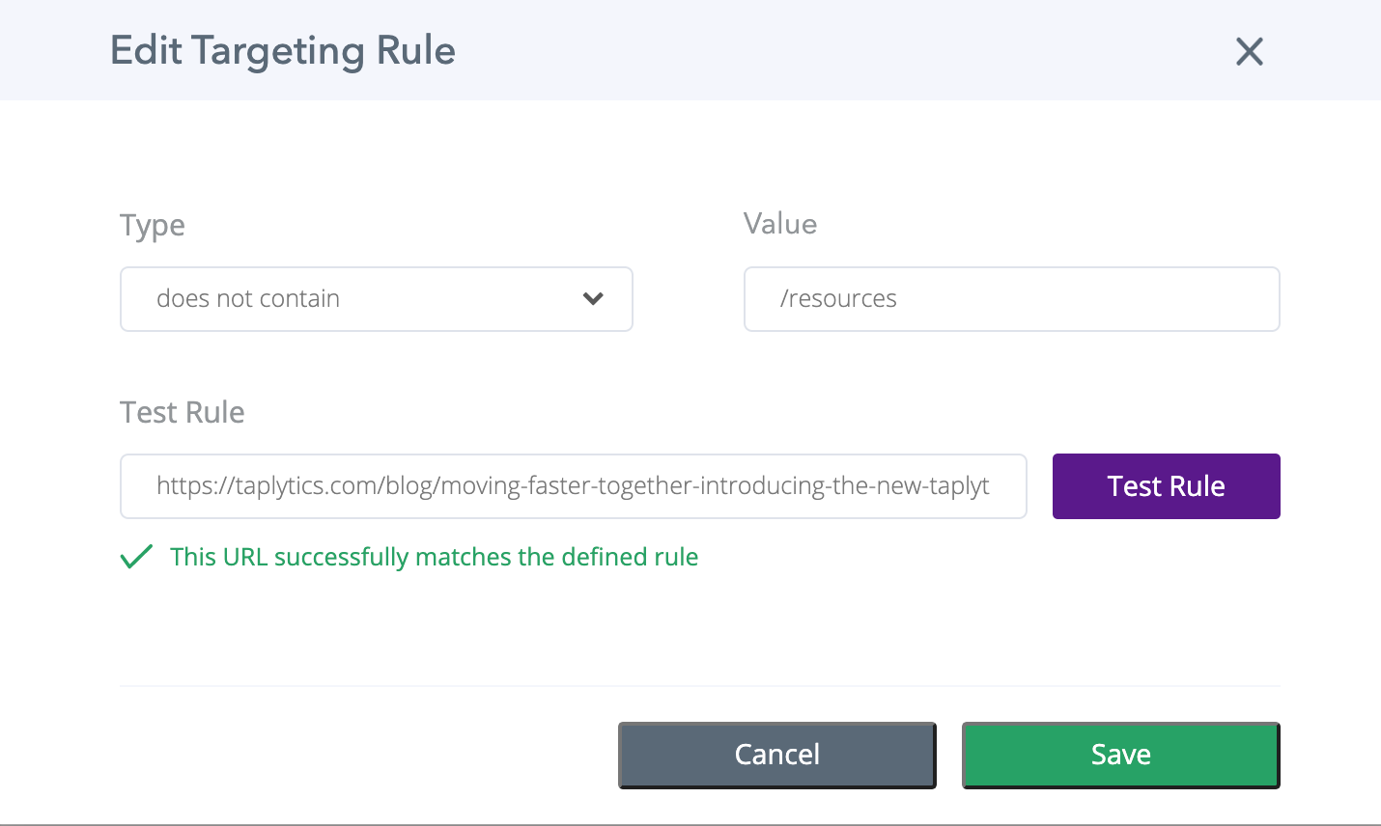This screenshot has height=826, width=1381.
Task: Click the chevron arrow in Type dropdown
Action: [x=593, y=299]
